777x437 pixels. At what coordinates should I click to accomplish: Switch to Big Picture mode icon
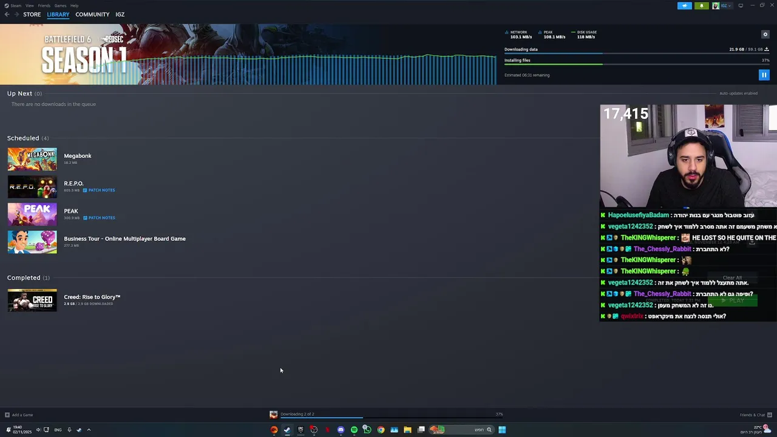coord(741,5)
